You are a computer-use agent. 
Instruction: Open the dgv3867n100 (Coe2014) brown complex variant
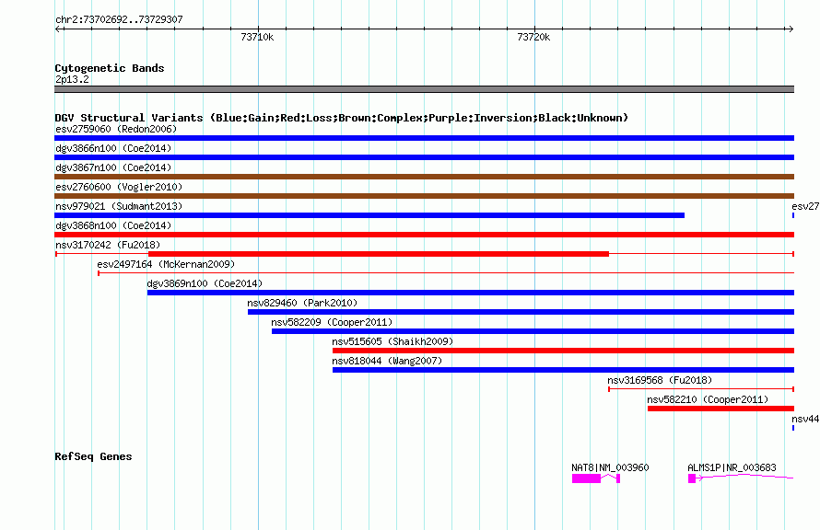click(x=424, y=177)
